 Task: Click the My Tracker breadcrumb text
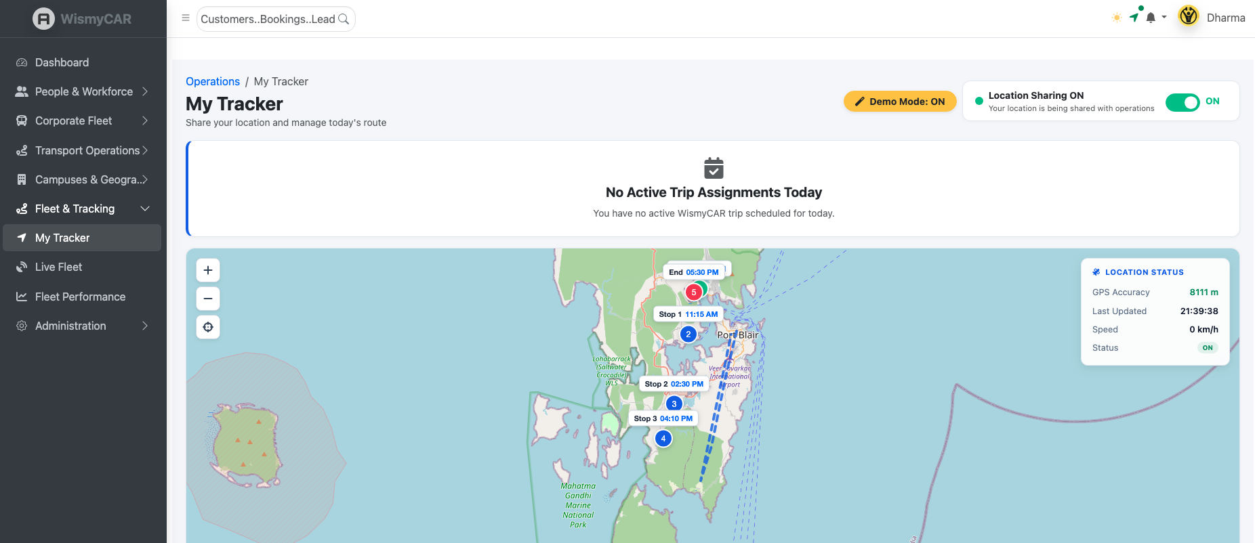(281, 81)
